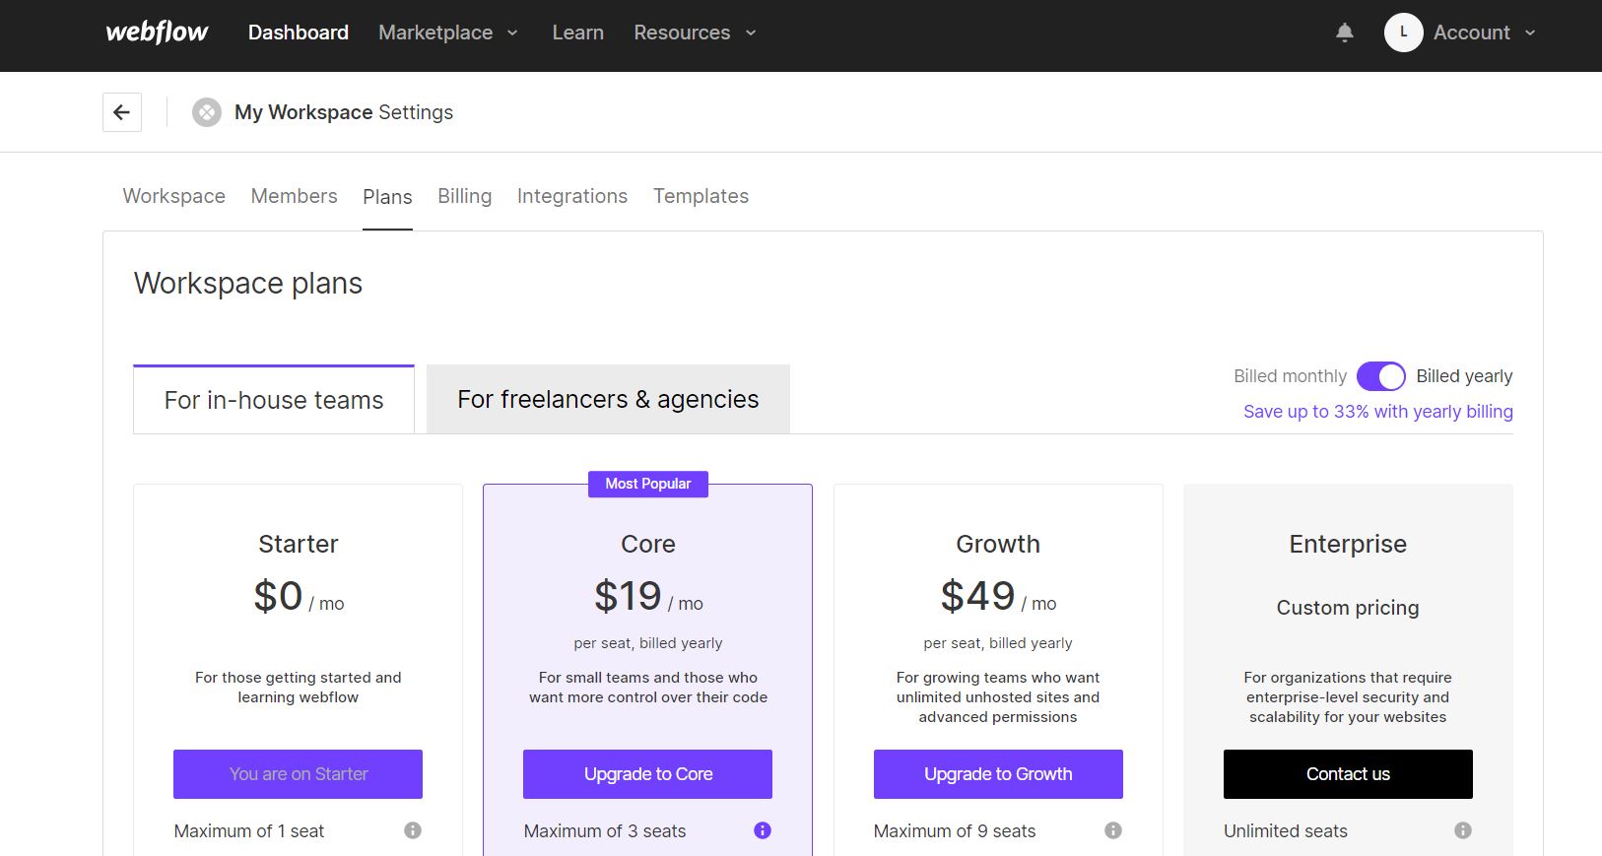Open the Dashboard nav item
This screenshot has width=1602, height=856.
coord(299,33)
